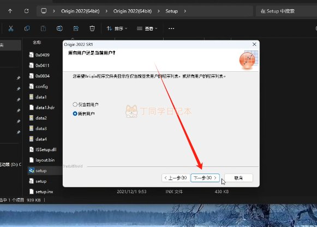317x227 pixels.
Task: Click the 上一步 back button
Action: click(x=176, y=178)
